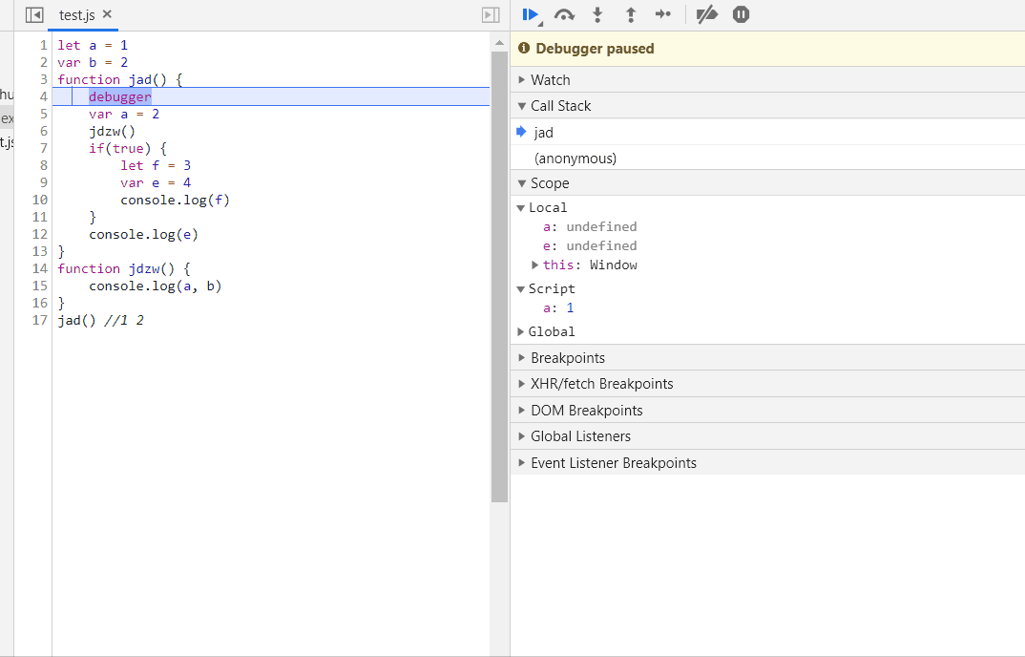The width and height of the screenshot is (1025, 657).
Task: Set breakpoint on line number 5
Action: point(43,114)
